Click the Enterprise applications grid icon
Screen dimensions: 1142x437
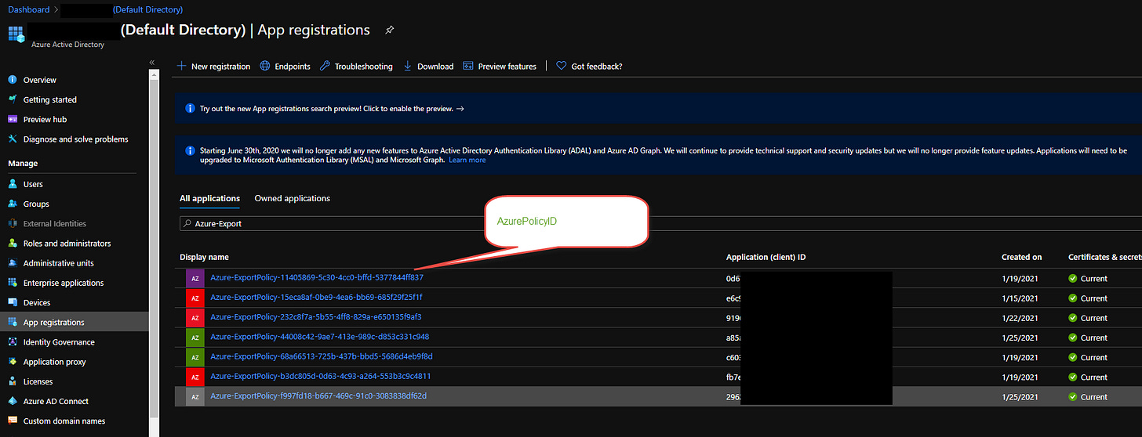coord(13,283)
